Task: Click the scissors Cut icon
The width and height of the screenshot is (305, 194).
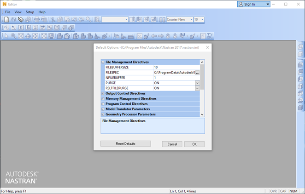Action: click(53, 19)
